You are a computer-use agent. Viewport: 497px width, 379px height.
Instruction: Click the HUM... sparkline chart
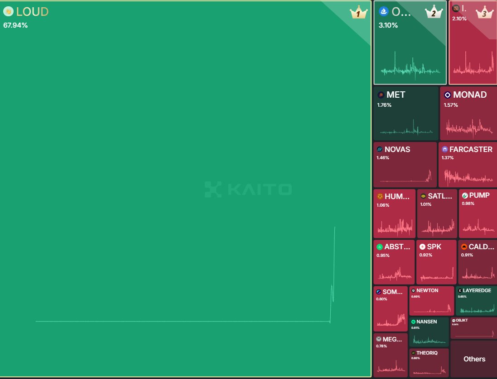click(395, 227)
